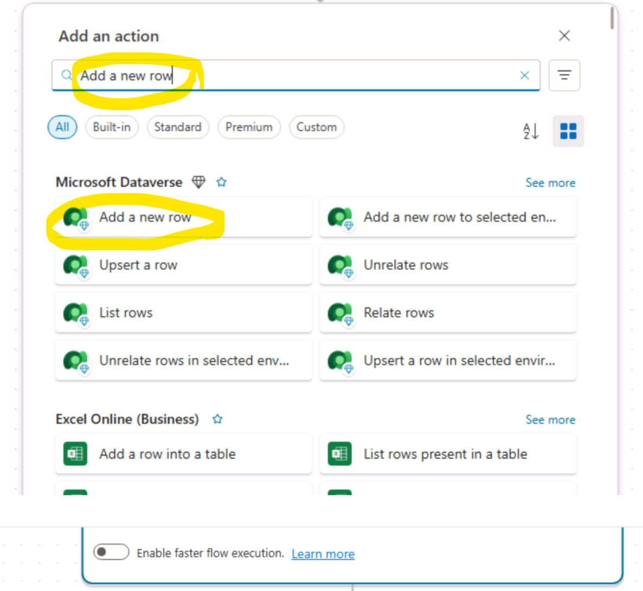
Task: Click the panel's vertical scrollbar
Action: tap(612, 18)
